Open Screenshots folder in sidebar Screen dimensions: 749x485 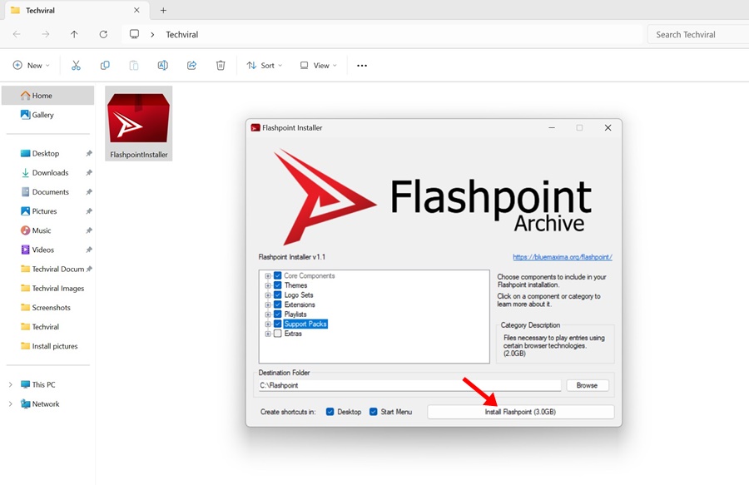(x=47, y=308)
